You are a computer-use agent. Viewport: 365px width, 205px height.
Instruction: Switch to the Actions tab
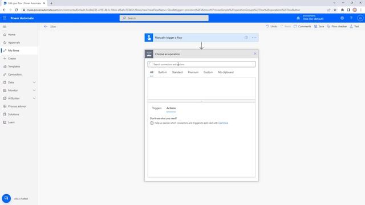pos(171,108)
